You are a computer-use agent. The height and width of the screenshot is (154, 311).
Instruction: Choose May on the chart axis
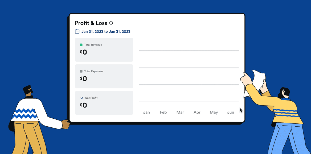point(214,112)
